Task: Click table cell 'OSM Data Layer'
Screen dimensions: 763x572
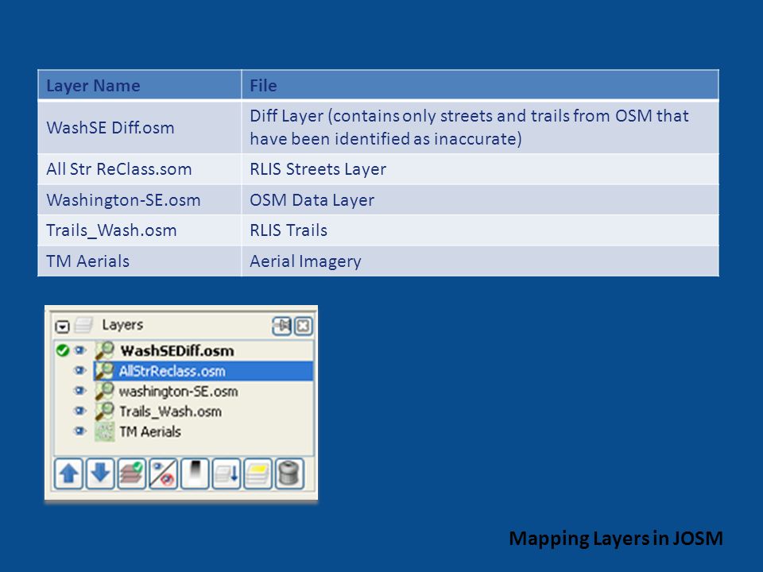Action: [480, 200]
